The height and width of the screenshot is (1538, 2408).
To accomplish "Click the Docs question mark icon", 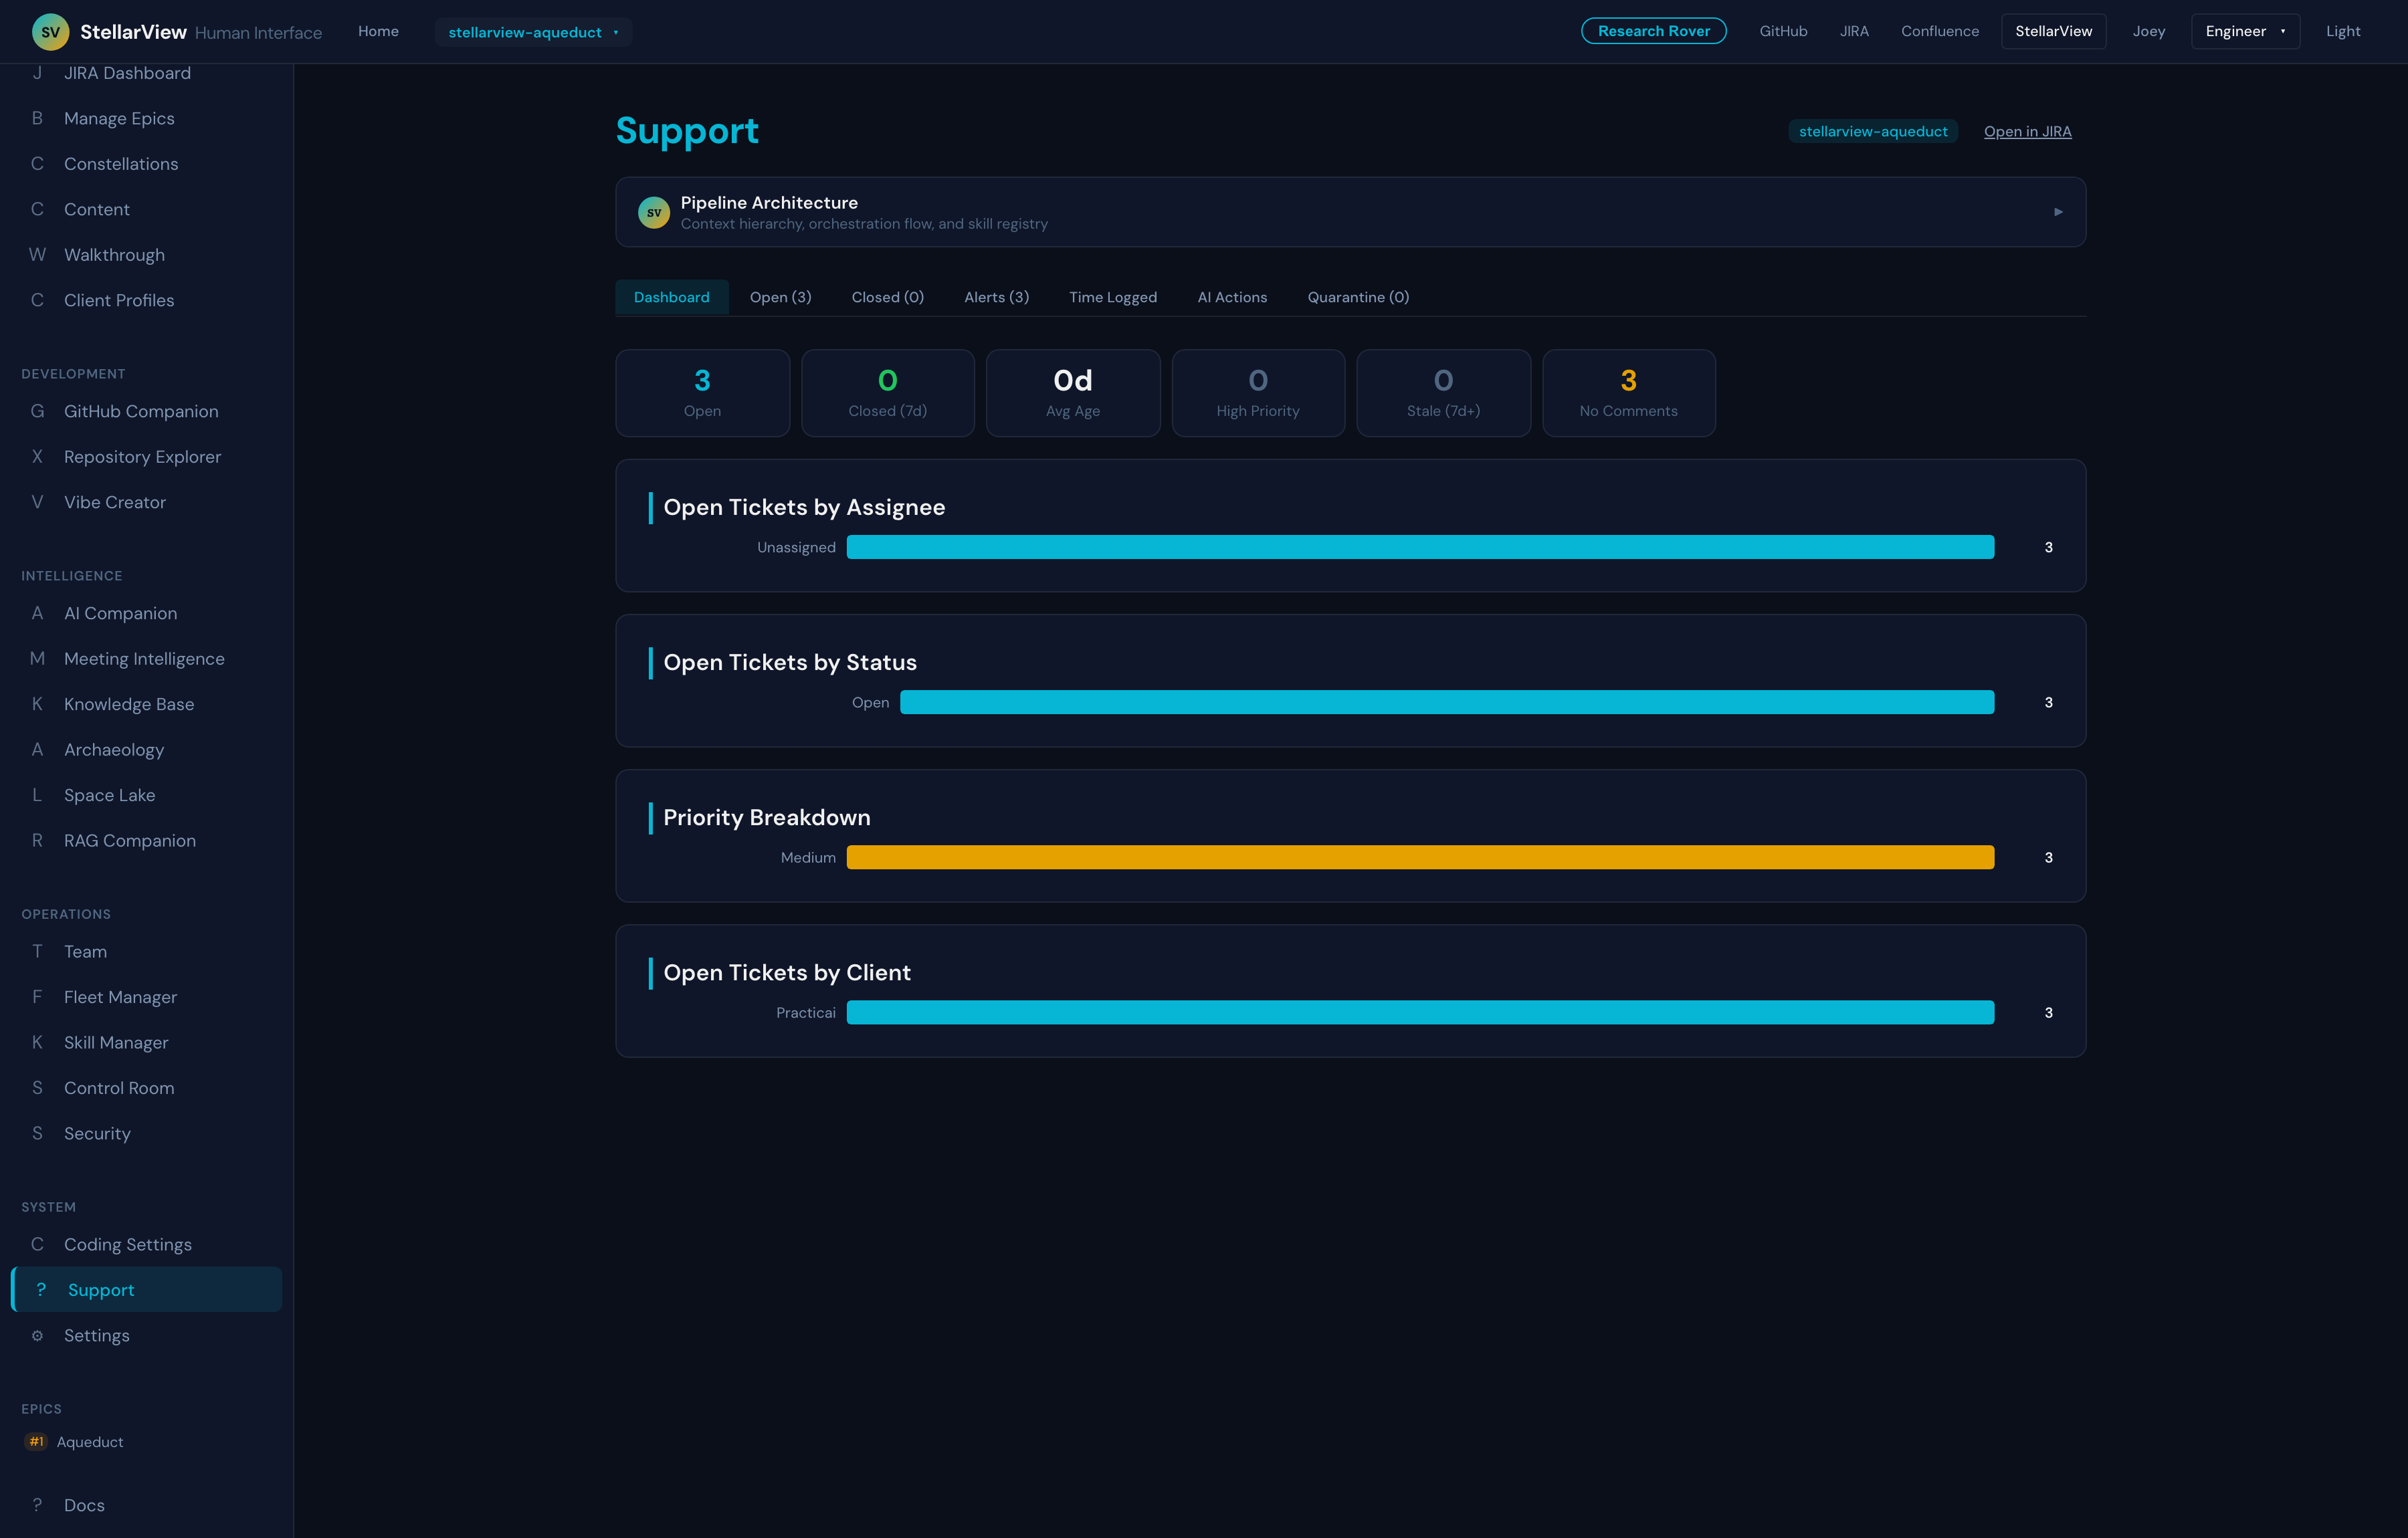I will 37,1505.
